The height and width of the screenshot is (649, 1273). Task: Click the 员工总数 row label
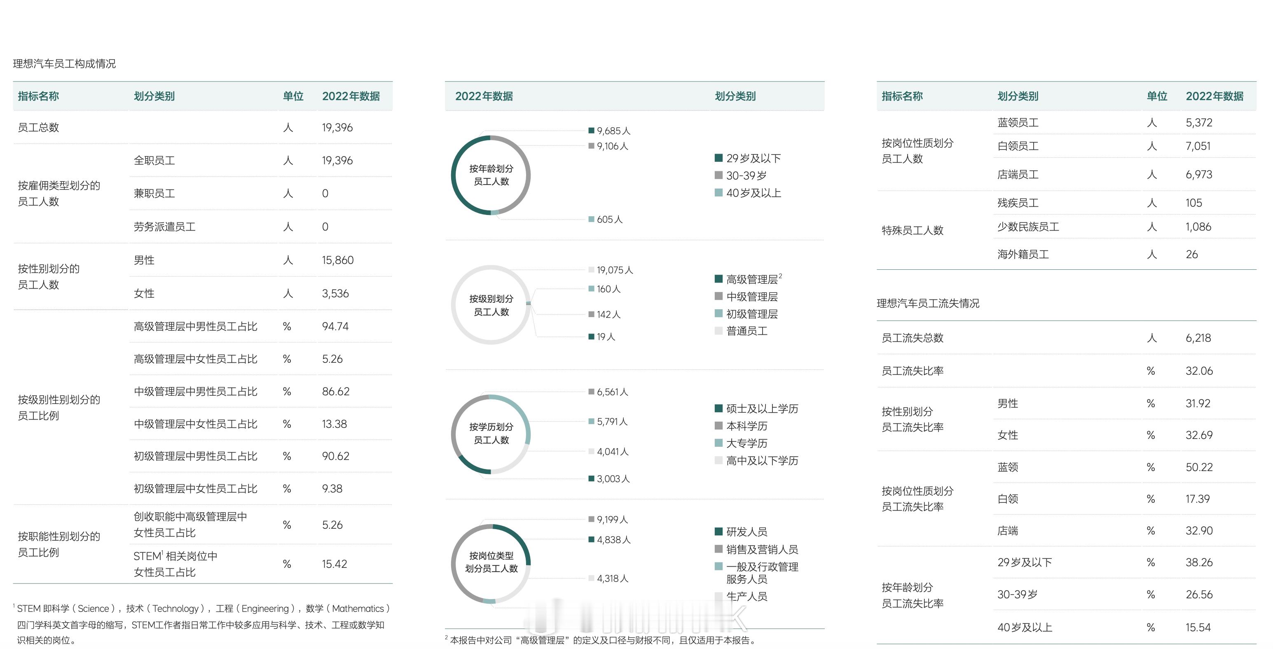39,127
